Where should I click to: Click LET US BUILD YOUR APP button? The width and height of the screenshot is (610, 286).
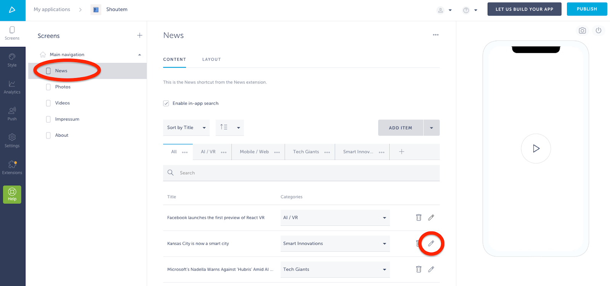(524, 9)
